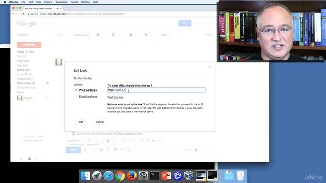
Task: Launch Terminal from the dock
Action: pos(155,176)
